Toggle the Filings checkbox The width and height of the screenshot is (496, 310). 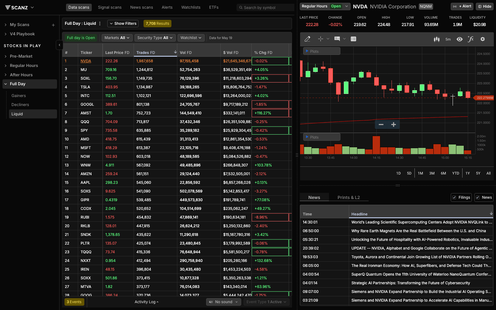click(x=454, y=197)
